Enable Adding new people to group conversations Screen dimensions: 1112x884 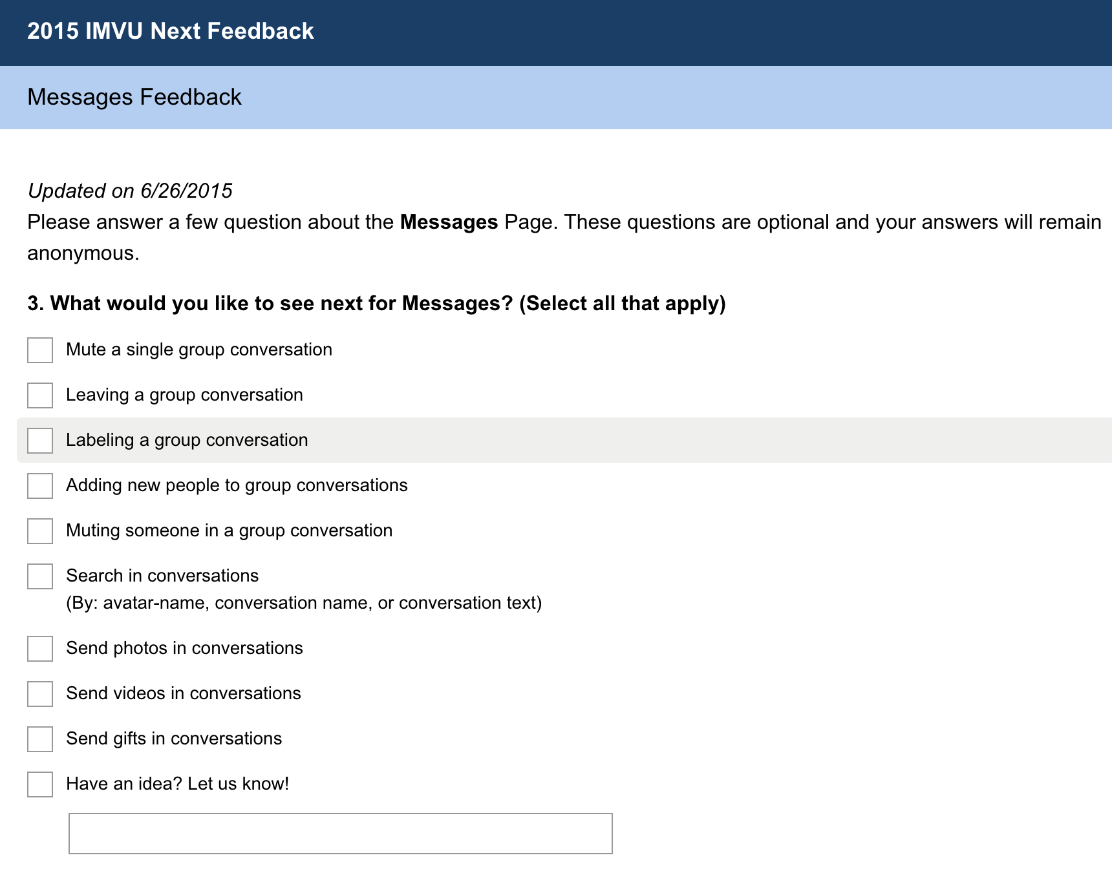click(40, 486)
